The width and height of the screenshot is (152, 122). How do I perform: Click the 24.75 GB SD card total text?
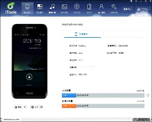[x=140, y=101]
